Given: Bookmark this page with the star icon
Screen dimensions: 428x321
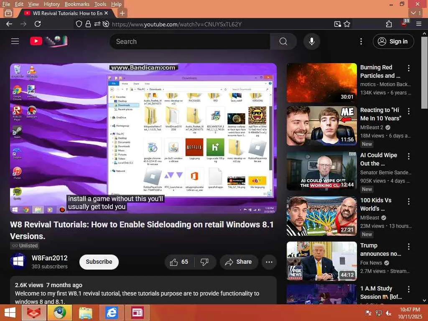Looking at the screenshot, I should pyautogui.click(x=347, y=24).
